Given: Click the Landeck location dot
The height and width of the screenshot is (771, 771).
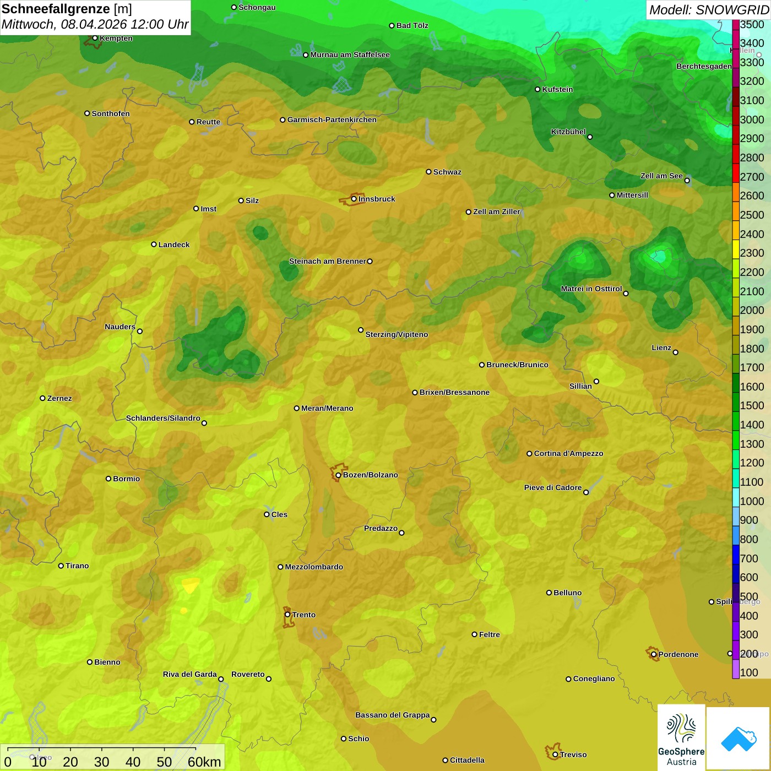Looking at the screenshot, I should 154,245.
